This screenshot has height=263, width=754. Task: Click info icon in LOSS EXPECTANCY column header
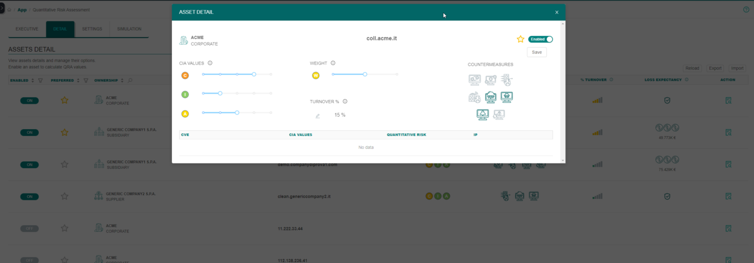687,80
